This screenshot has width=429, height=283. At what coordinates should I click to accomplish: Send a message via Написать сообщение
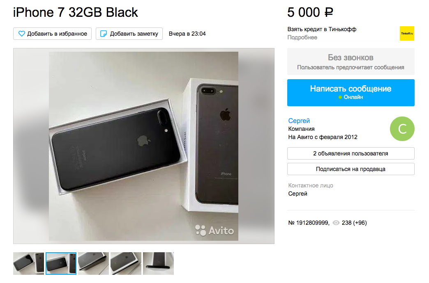[x=351, y=93]
